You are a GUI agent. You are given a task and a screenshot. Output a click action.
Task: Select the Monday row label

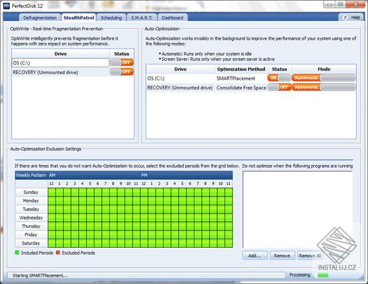[x=31, y=201]
